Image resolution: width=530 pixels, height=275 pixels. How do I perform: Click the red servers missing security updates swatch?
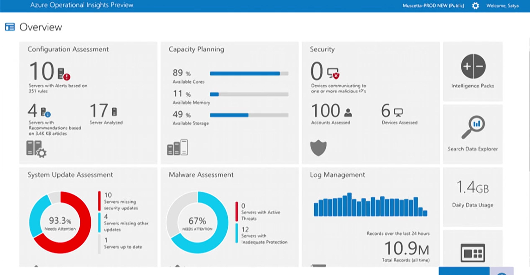point(99,201)
